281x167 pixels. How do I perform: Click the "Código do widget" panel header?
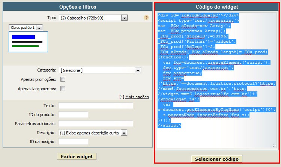tap(217, 7)
